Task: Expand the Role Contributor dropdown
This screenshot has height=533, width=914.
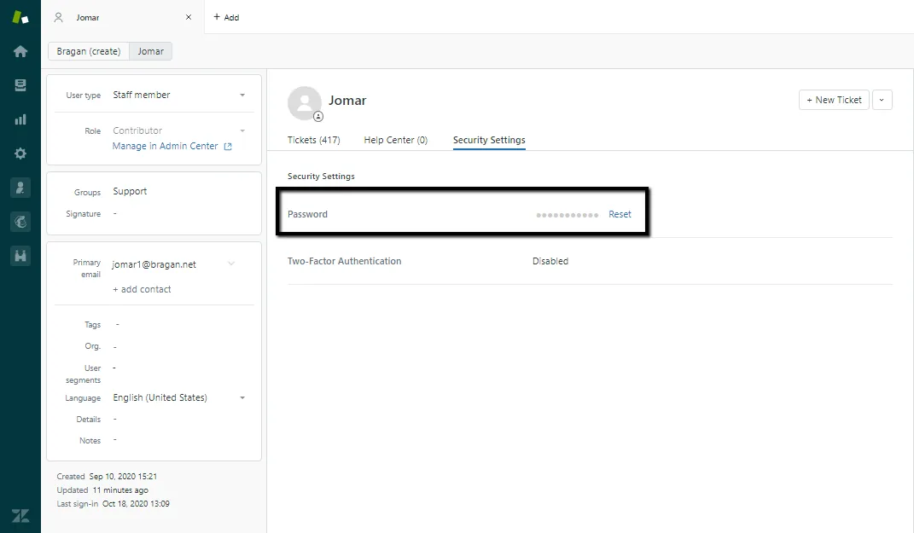Action: pos(242,130)
